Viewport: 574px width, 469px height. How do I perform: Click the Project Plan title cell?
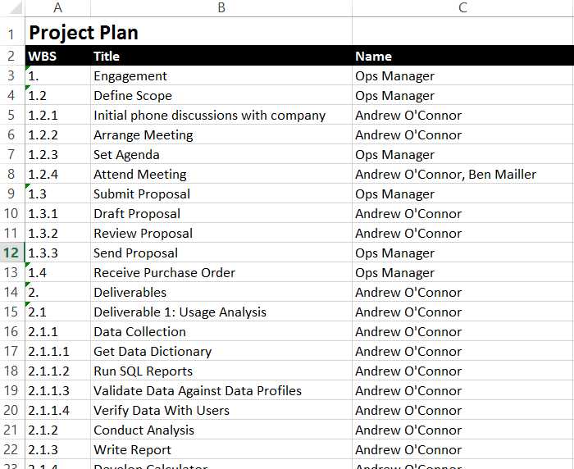189,31
